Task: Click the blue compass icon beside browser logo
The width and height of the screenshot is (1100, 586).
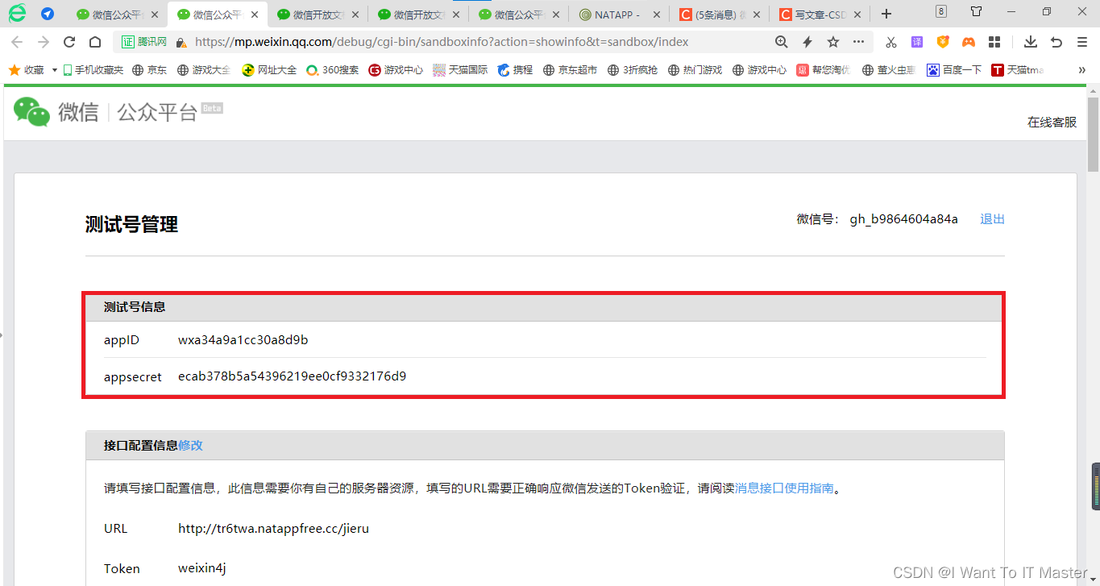Action: pos(48,14)
